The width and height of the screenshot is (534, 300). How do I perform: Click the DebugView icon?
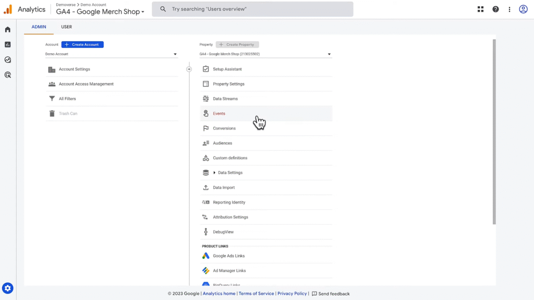click(205, 232)
